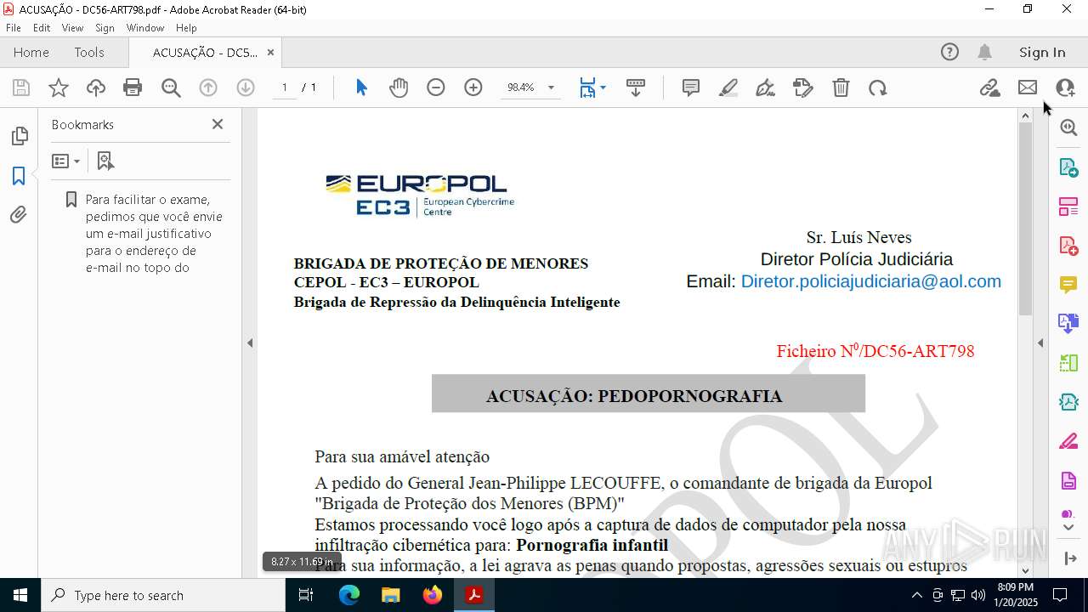Add a new bookmark in the panel
This screenshot has height=612, width=1088.
tap(105, 161)
